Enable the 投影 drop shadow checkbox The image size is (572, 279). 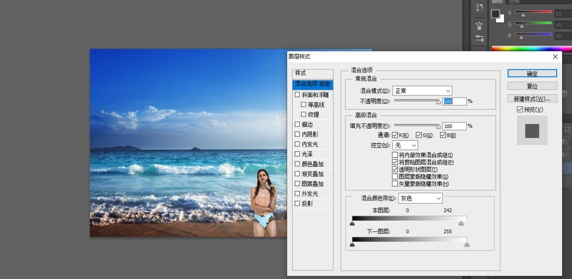[297, 203]
